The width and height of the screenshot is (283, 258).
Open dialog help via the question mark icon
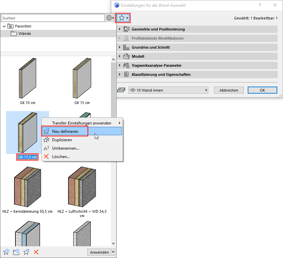tap(260, 5)
